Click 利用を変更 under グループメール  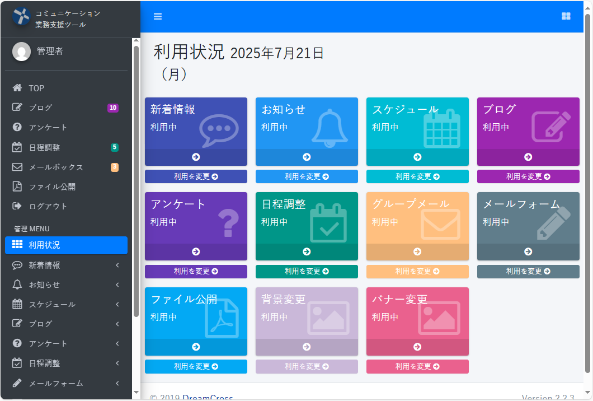click(417, 272)
